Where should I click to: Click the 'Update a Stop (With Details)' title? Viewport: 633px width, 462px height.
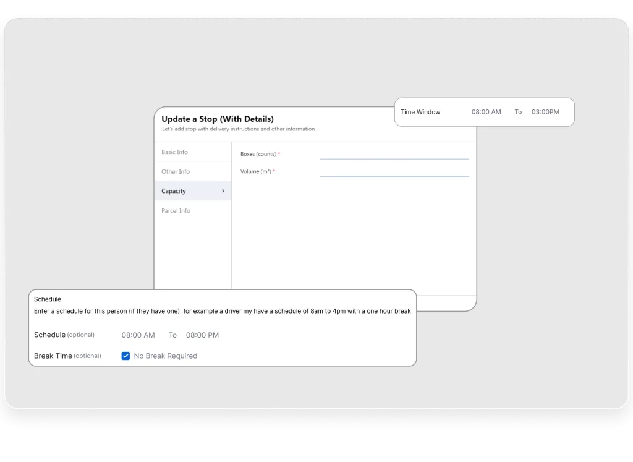(218, 119)
